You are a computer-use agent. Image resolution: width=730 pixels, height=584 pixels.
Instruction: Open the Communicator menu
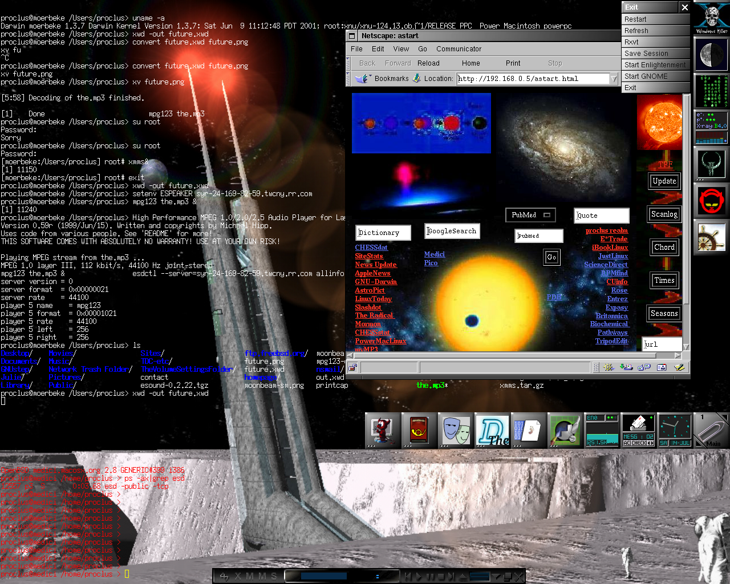coord(459,49)
